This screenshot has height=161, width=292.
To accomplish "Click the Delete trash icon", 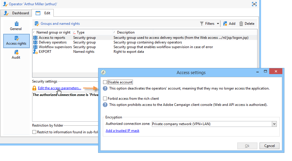I will [x=241, y=24].
